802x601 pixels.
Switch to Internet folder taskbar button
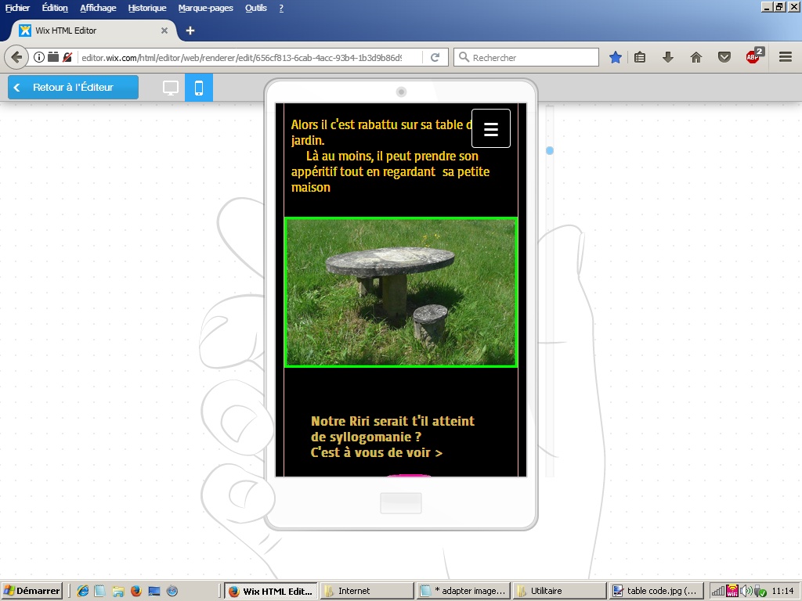pyautogui.click(x=367, y=591)
